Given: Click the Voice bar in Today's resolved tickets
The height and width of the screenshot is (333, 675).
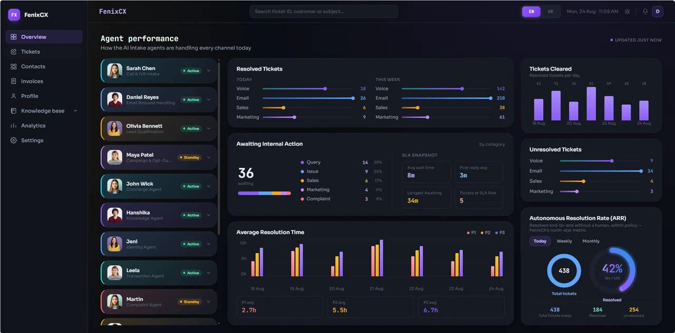Looking at the screenshot, I should tap(307, 89).
